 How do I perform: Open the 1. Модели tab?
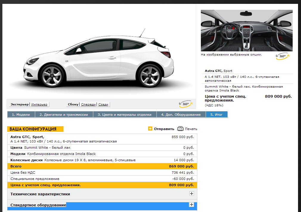pyautogui.click(x=21, y=115)
